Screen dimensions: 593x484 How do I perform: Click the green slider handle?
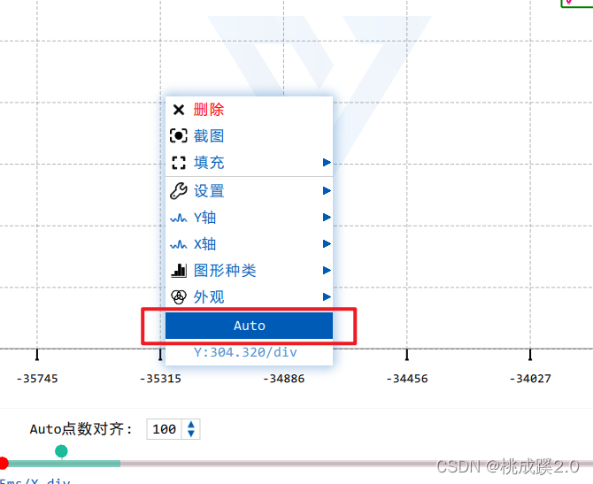coord(61,451)
